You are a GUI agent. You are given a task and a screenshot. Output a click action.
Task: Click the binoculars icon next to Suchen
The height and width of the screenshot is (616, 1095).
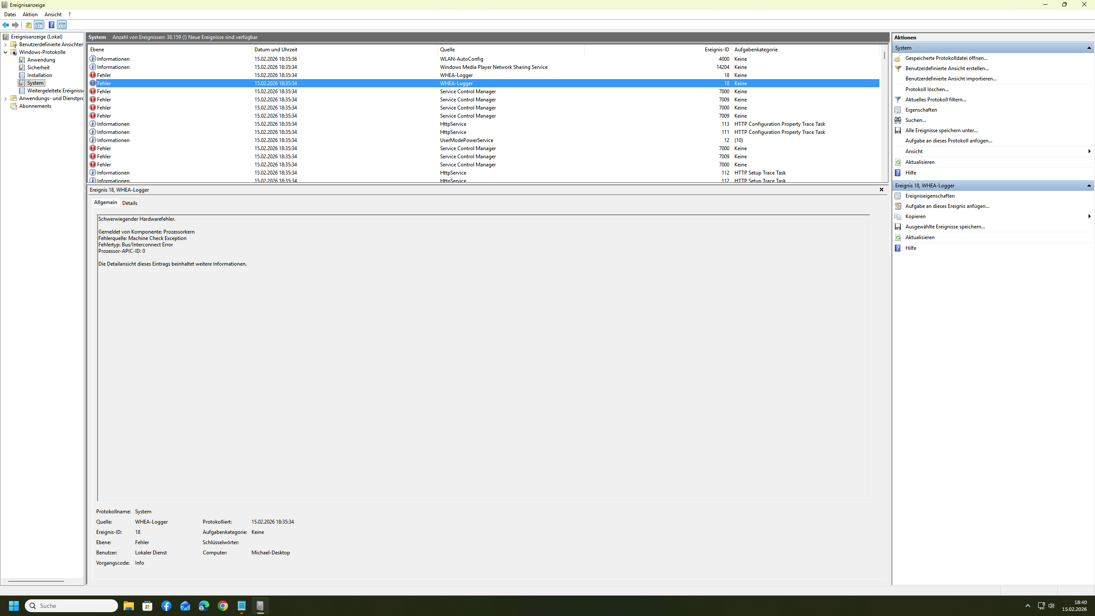(898, 120)
